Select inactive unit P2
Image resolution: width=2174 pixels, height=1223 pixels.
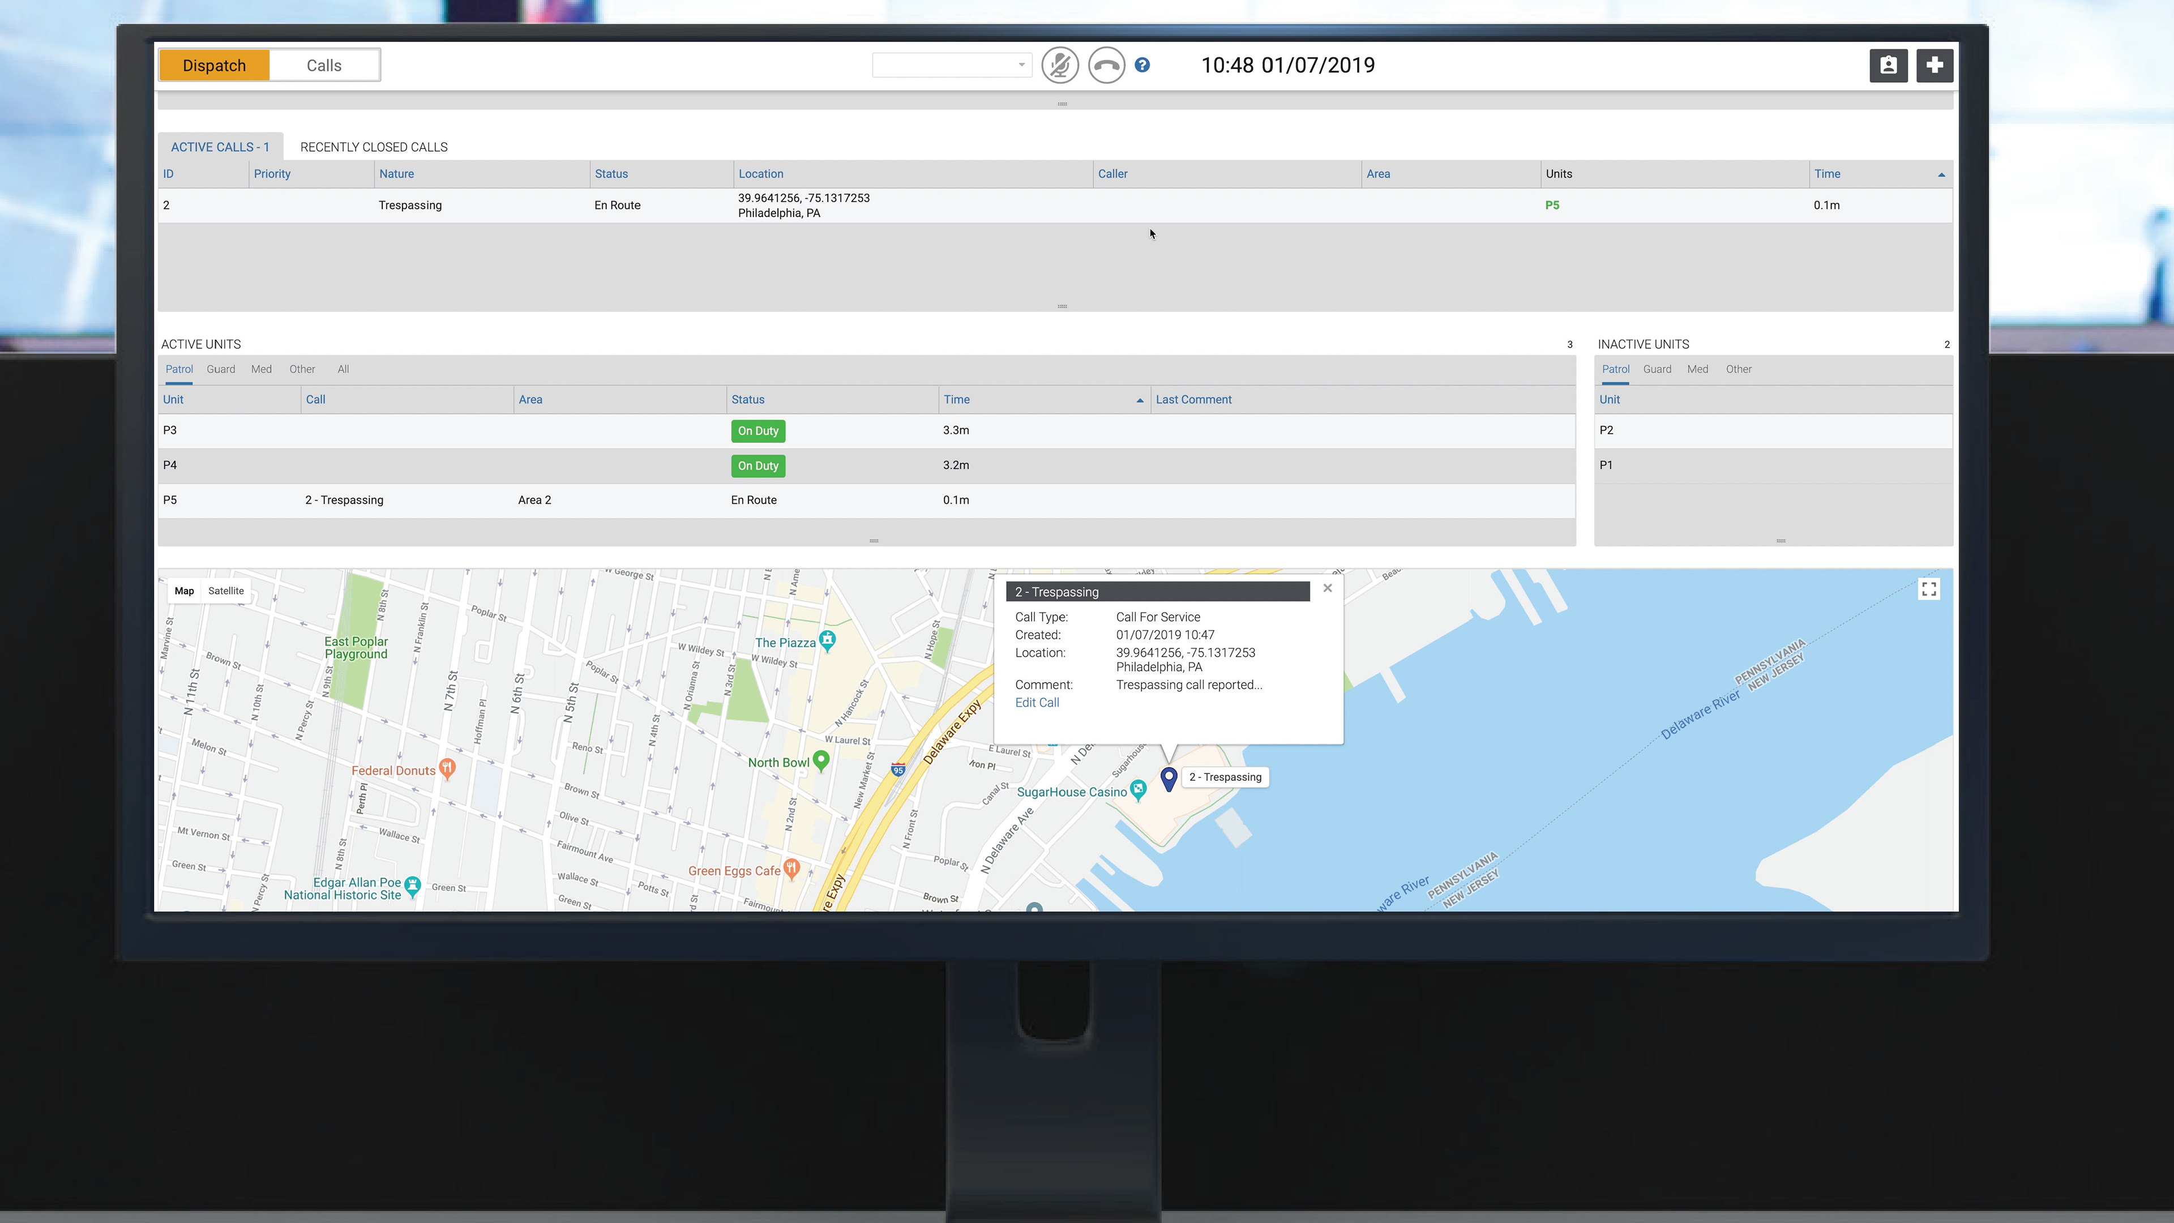pyautogui.click(x=1773, y=430)
